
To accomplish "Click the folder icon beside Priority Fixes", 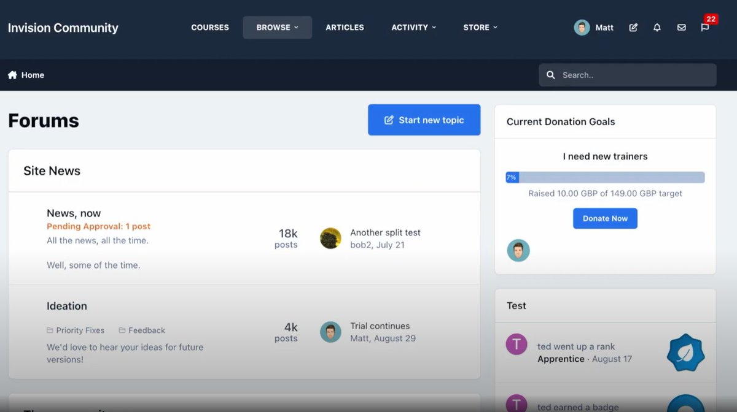I will tap(50, 330).
